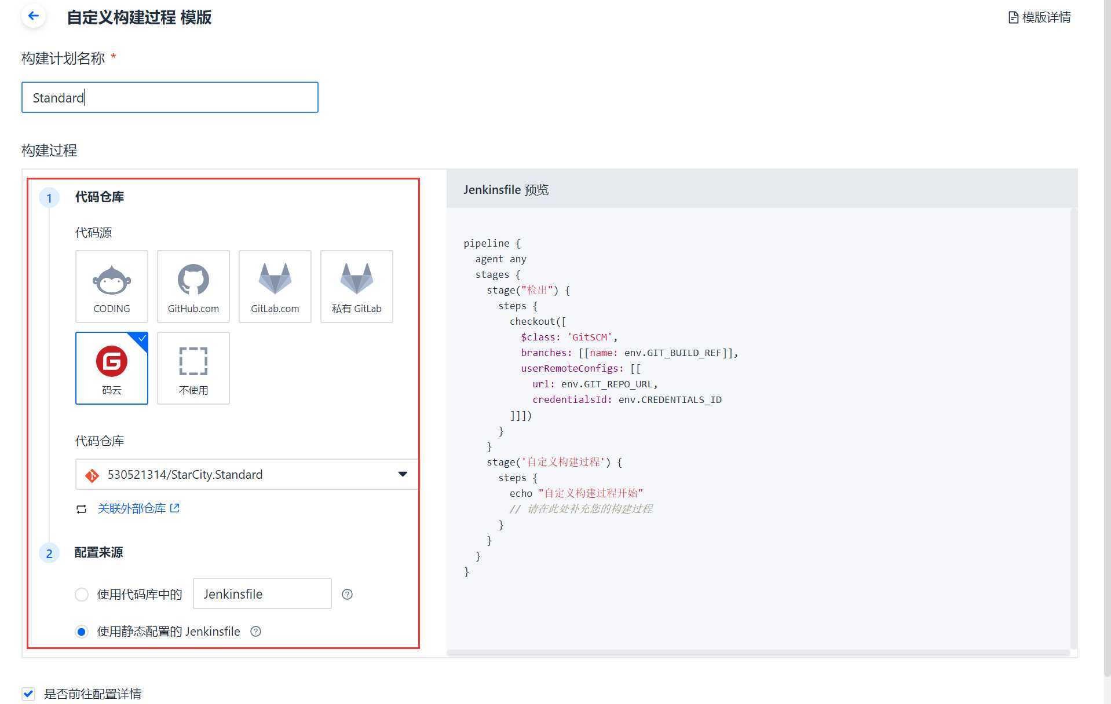
Task: Focus the Jenkinsfile path input field
Action: pos(262,593)
